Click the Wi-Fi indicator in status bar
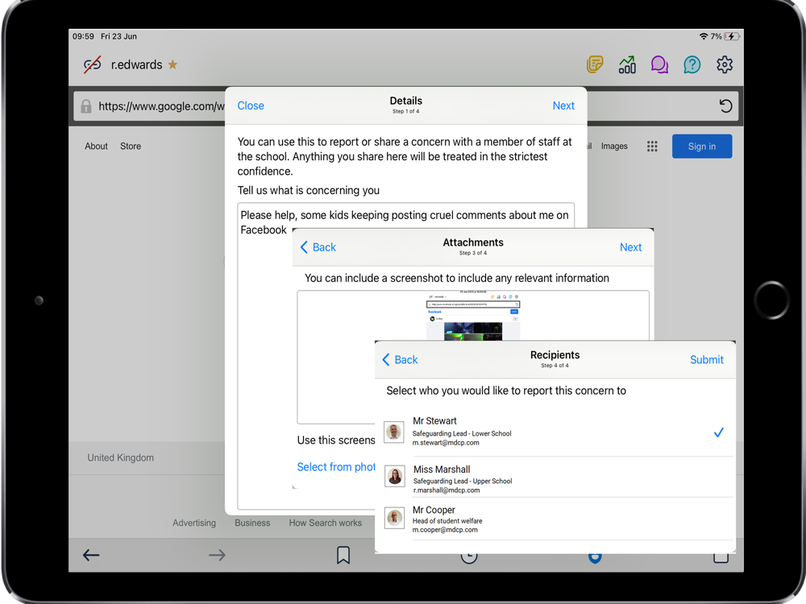 [704, 36]
